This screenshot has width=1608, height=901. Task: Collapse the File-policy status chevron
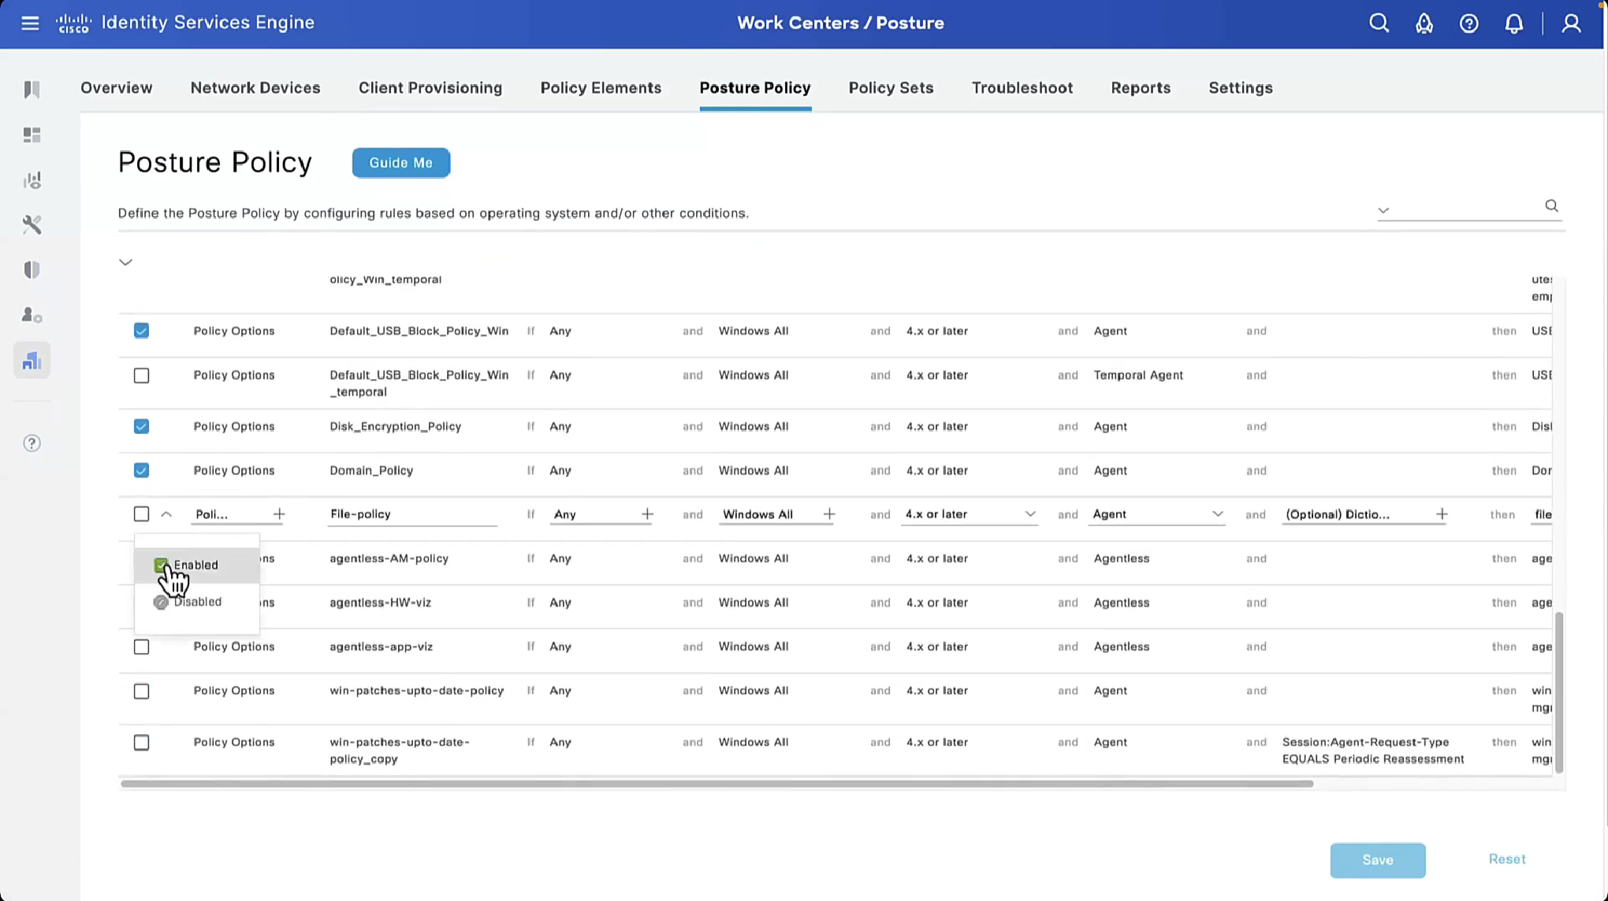[166, 514]
